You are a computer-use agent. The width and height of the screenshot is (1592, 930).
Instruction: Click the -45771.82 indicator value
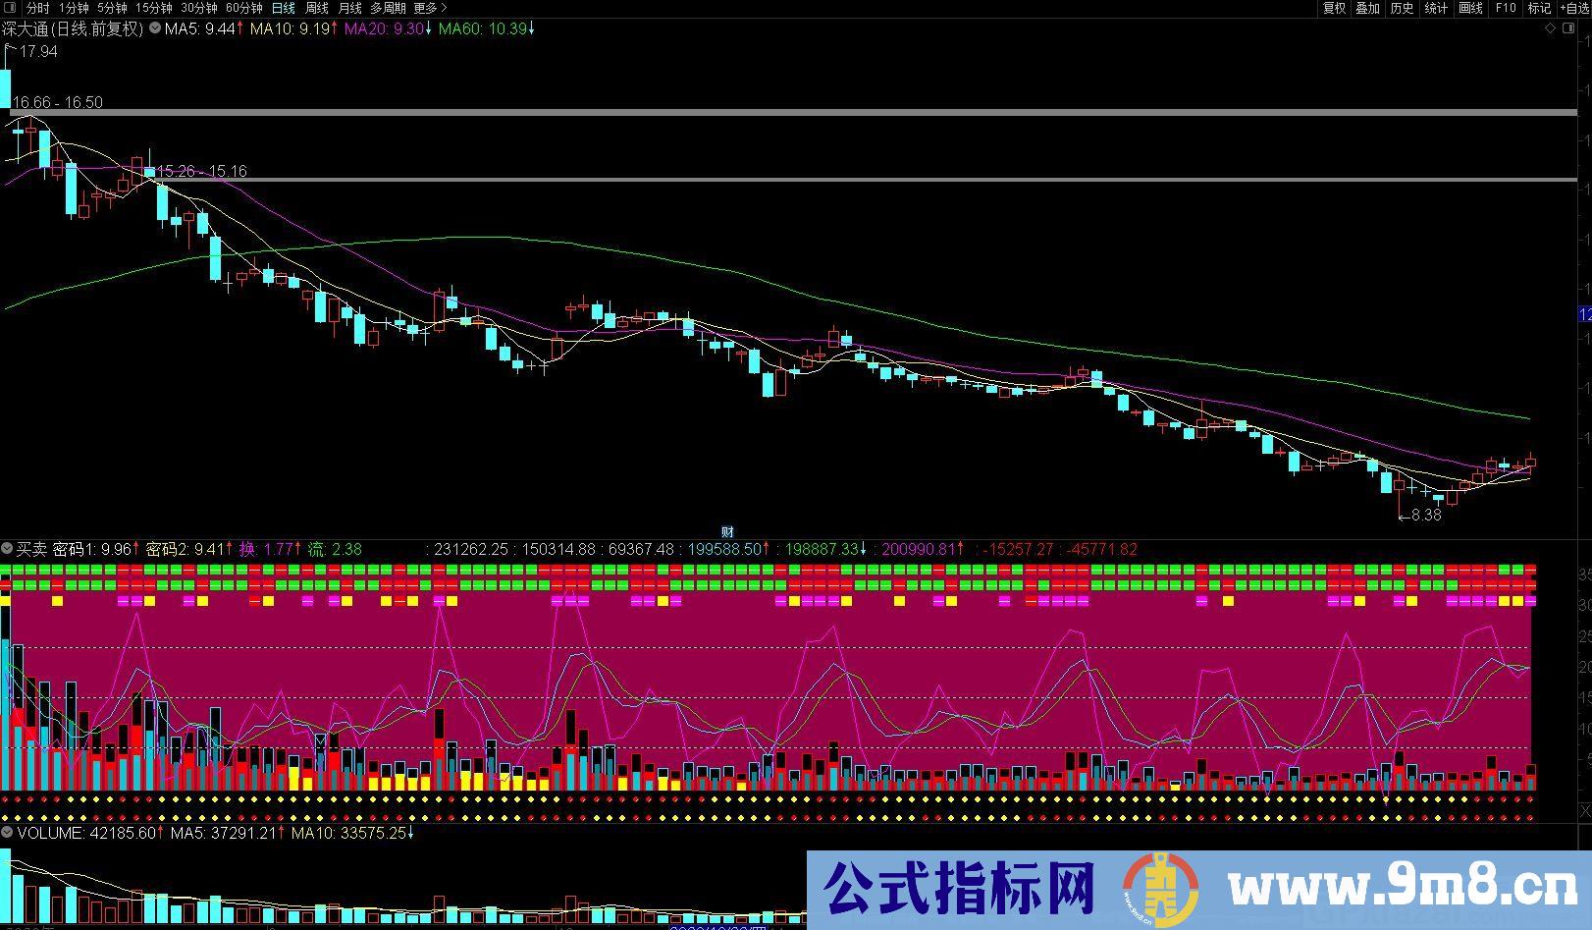1101,549
